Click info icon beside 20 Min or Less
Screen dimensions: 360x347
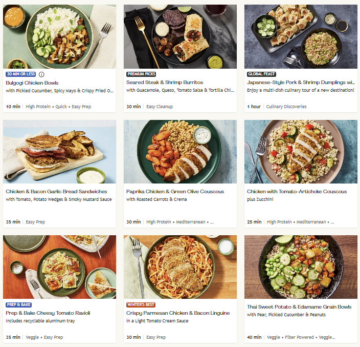tap(42, 74)
